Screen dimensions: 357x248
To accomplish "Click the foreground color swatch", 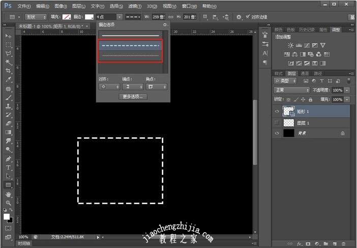I will pyautogui.click(x=7, y=216).
